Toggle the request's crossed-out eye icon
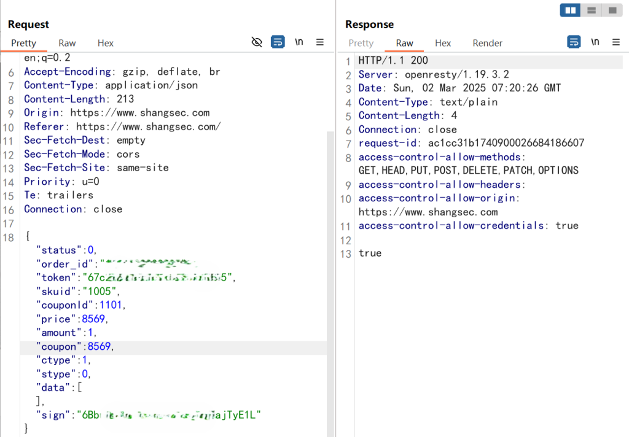Screen dimensions: 629x437 pyautogui.click(x=257, y=42)
